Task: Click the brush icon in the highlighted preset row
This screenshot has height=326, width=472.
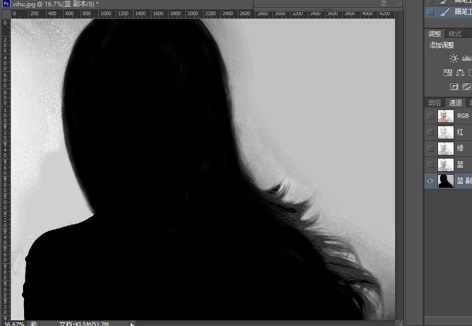Action: click(445, 11)
